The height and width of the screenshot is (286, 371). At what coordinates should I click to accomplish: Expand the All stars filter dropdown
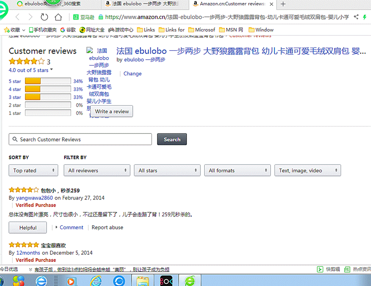coord(167,170)
